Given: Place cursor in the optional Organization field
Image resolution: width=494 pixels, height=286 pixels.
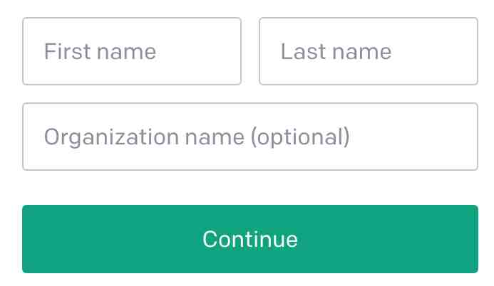Looking at the screenshot, I should (x=249, y=137).
